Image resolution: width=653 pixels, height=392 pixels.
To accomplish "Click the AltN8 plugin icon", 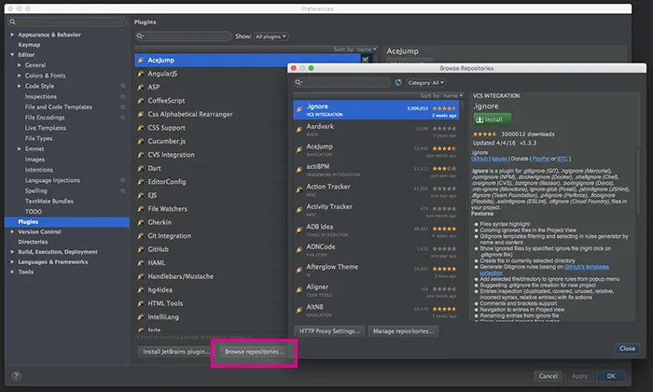I will [299, 310].
